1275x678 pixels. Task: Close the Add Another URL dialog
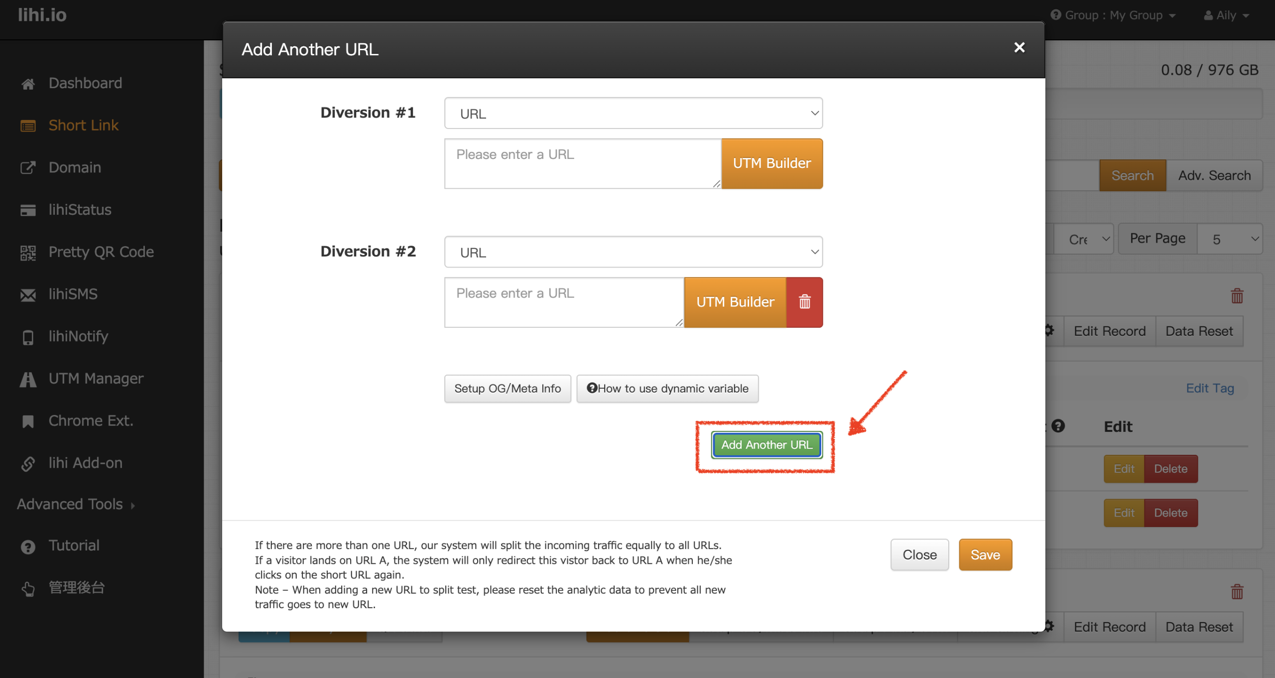1019,47
